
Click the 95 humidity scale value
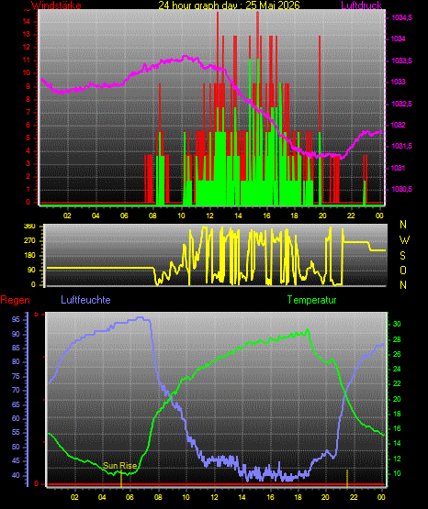tap(16, 320)
